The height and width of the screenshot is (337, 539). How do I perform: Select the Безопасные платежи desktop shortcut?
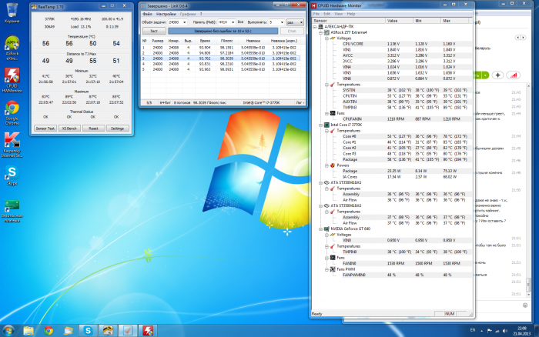pyautogui.click(x=12, y=211)
